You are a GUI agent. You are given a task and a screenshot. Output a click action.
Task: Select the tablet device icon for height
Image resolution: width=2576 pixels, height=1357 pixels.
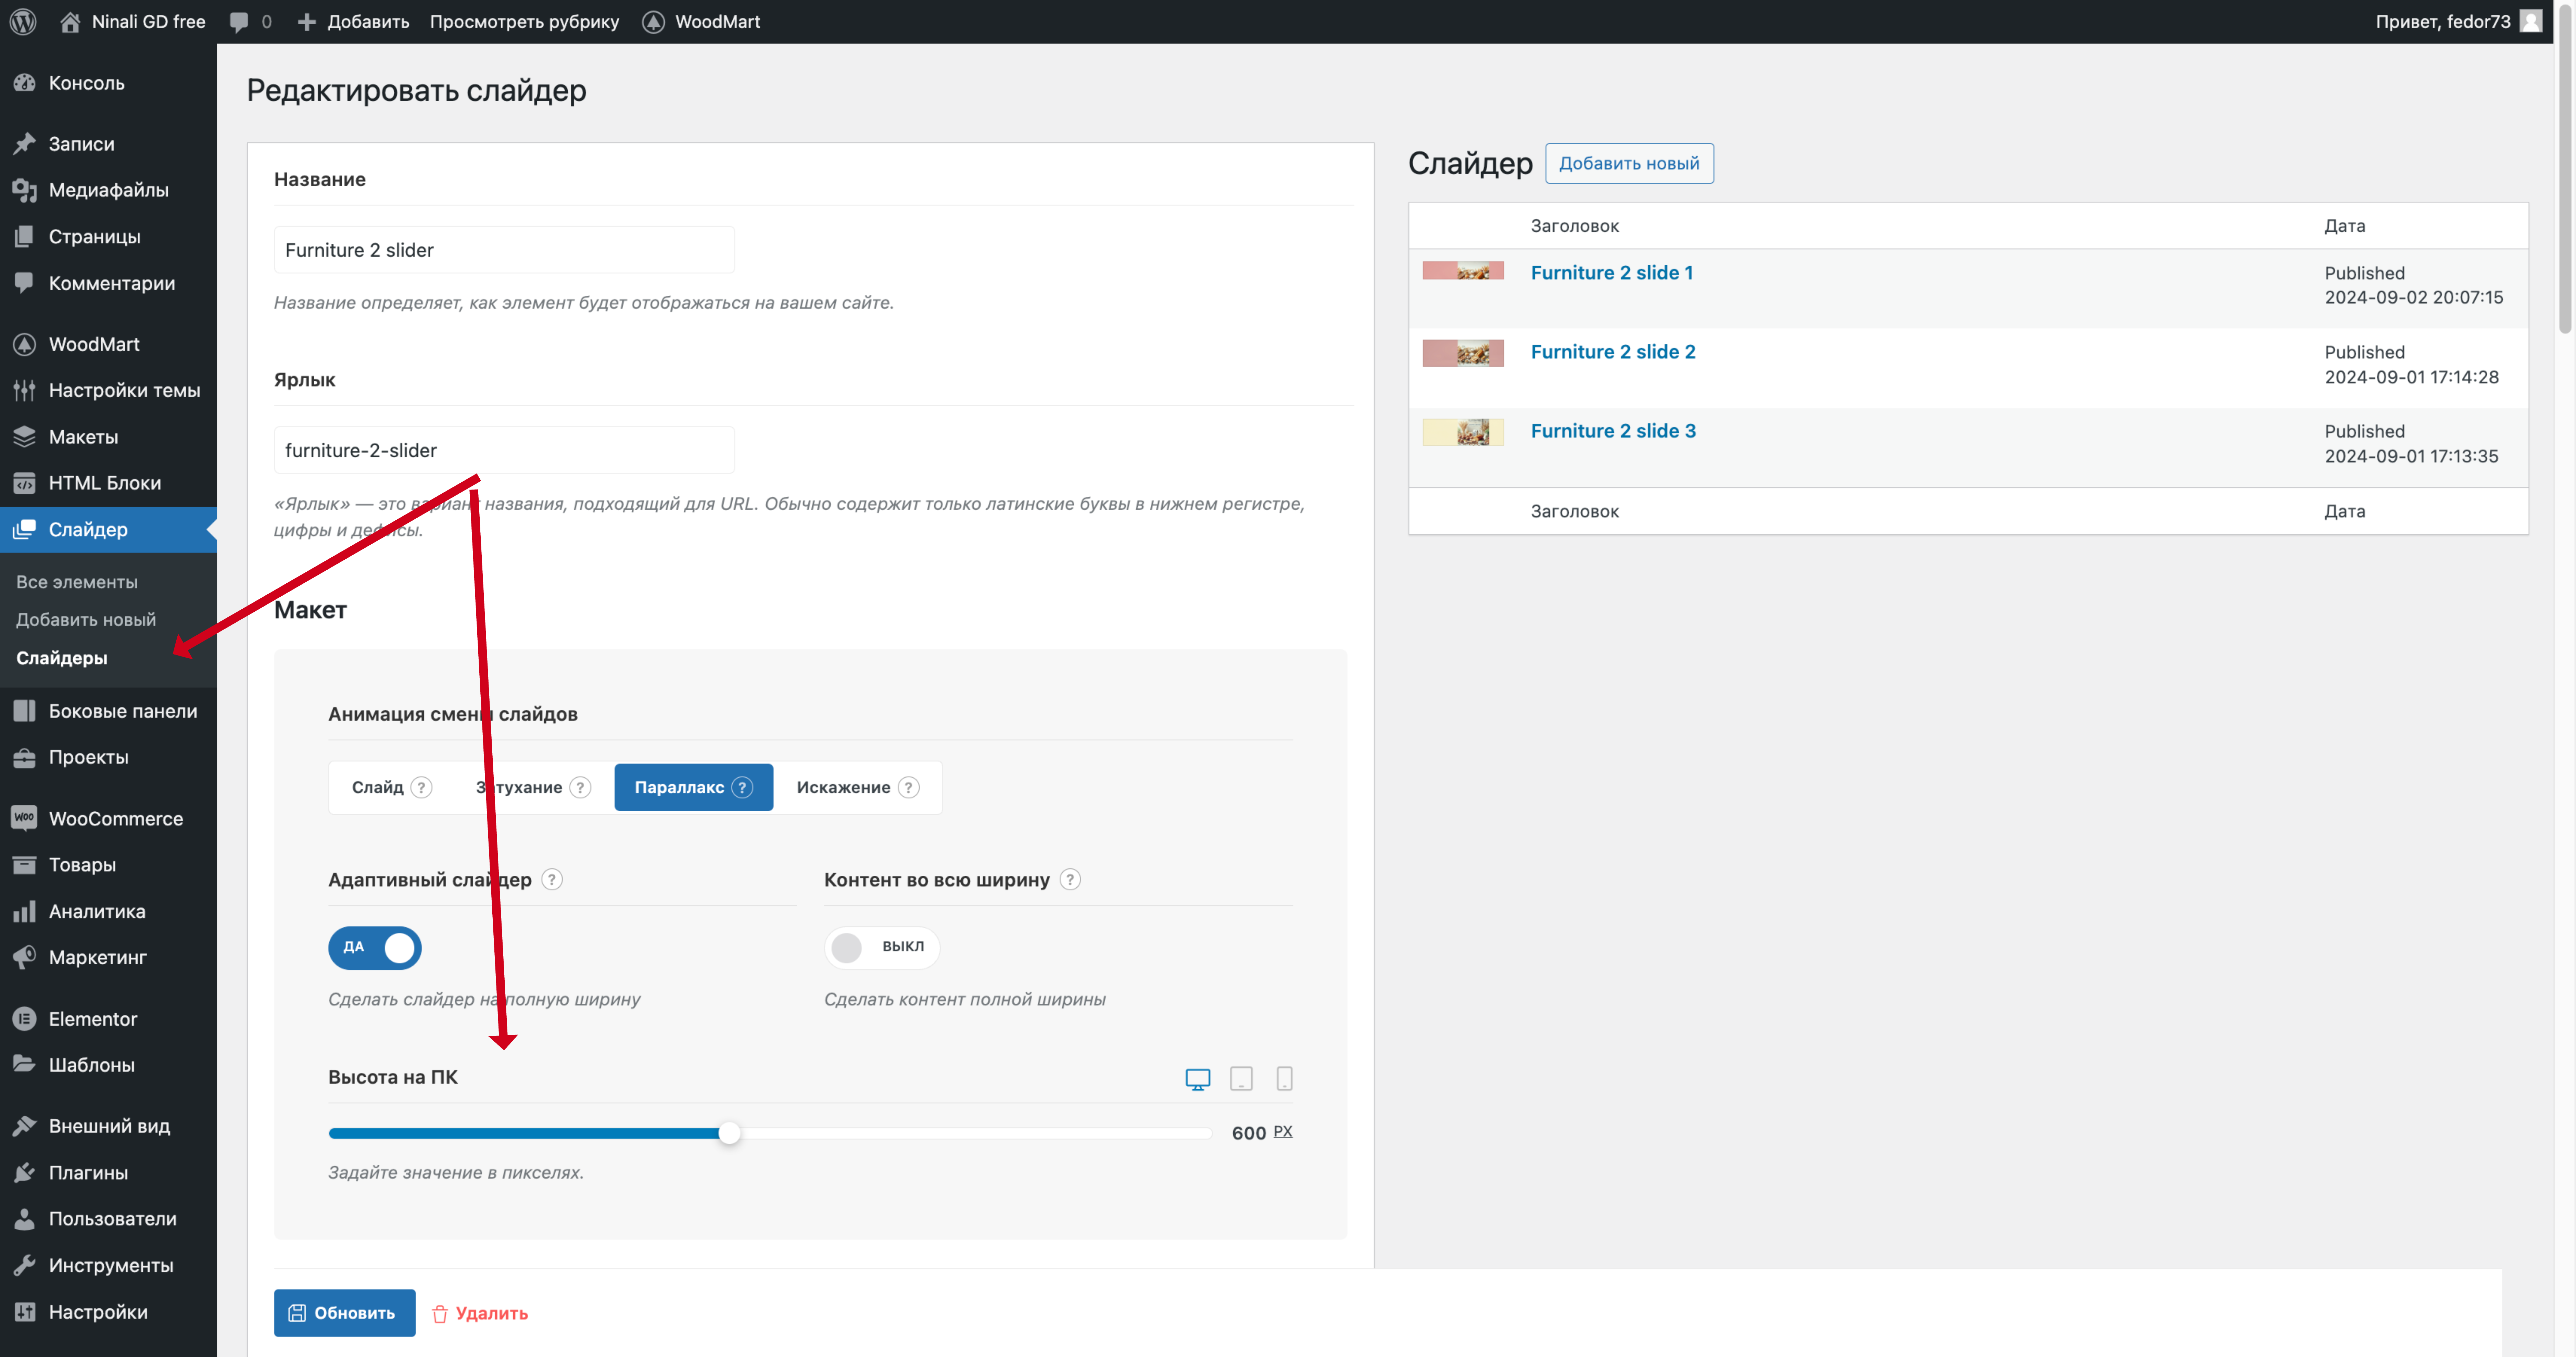[x=1241, y=1079]
